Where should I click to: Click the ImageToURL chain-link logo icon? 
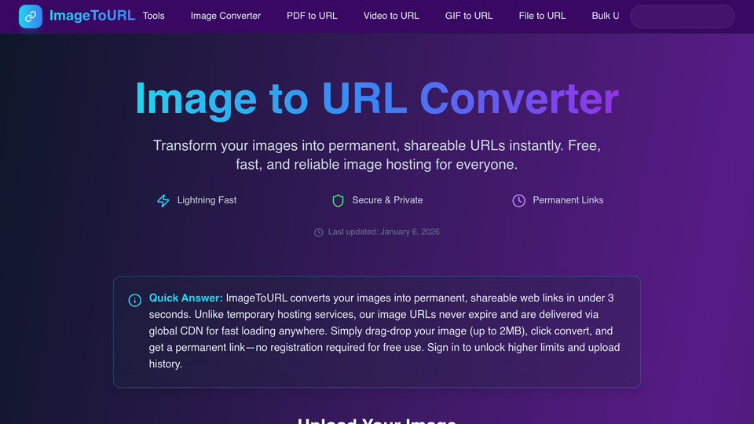pos(31,16)
